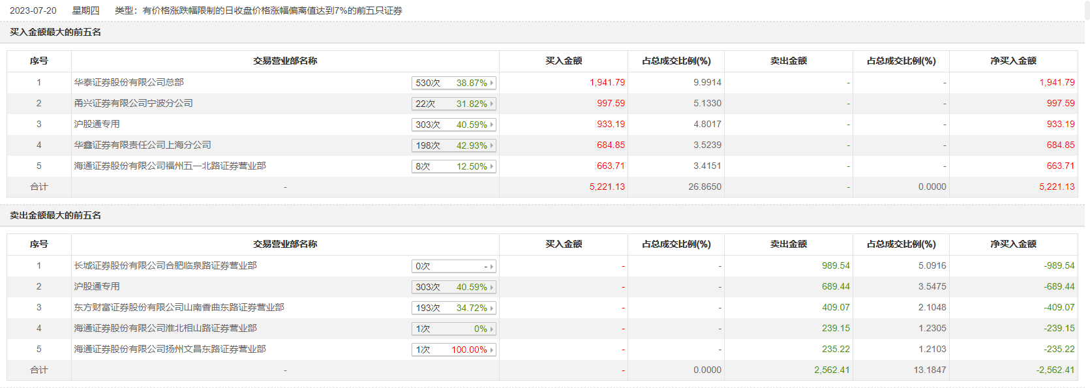
Task: Open 22次 31.82% stats box for 甬兴证券宁波分公司
Action: click(x=454, y=104)
